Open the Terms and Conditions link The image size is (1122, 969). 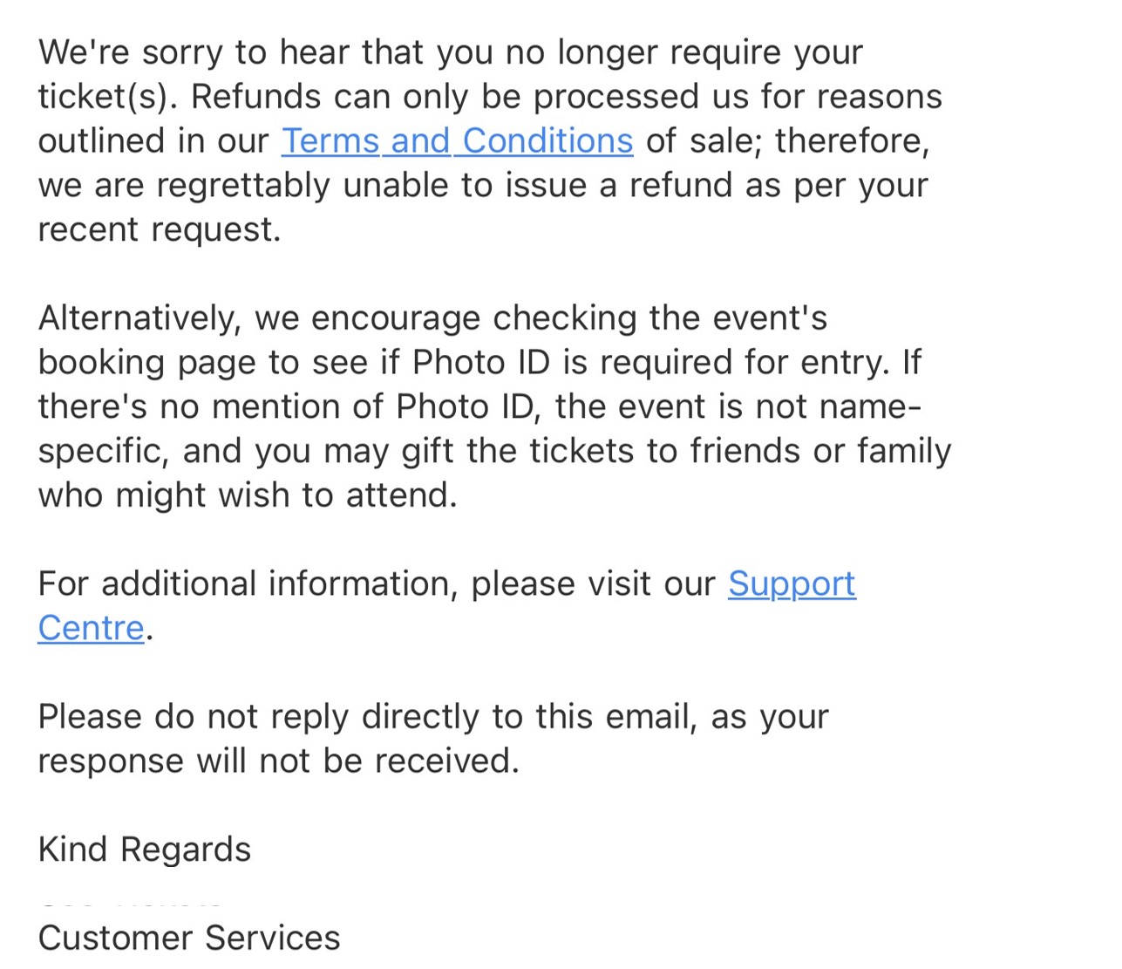click(x=457, y=141)
